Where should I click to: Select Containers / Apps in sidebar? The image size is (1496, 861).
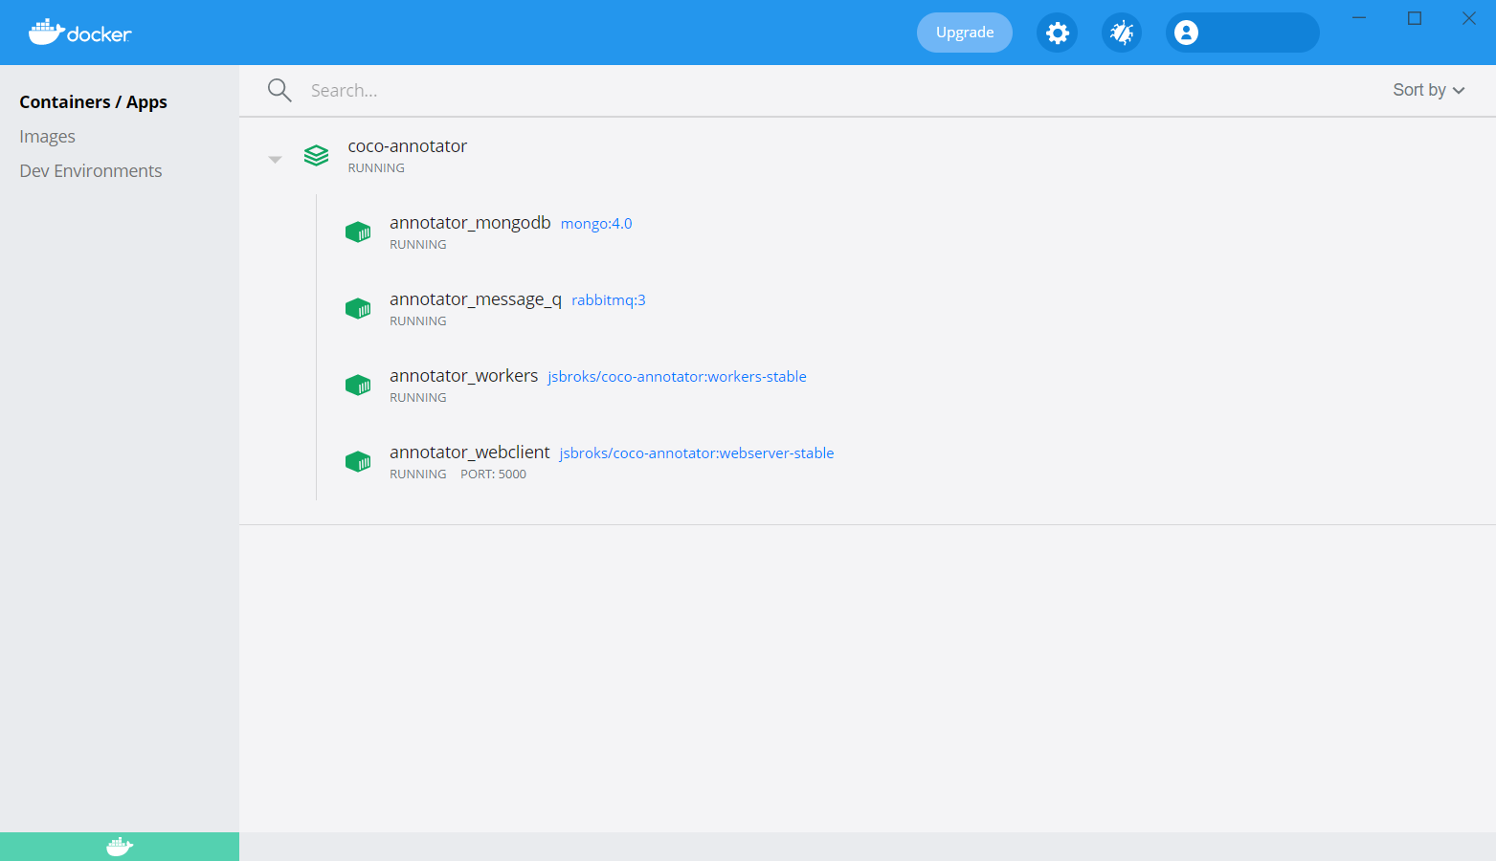(93, 102)
